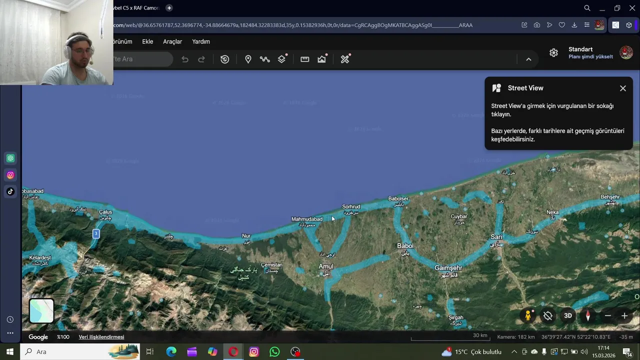Screen dimensions: 640x360
Task: Click the redo arrow in the toolbar
Action: tap(201, 59)
